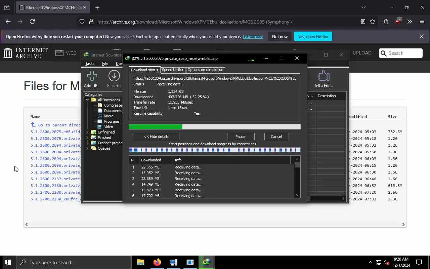Image resolution: width=430 pixels, height=269 pixels.
Task: Open the Firefox list all tabs dropdown
Action: pos(363,7)
